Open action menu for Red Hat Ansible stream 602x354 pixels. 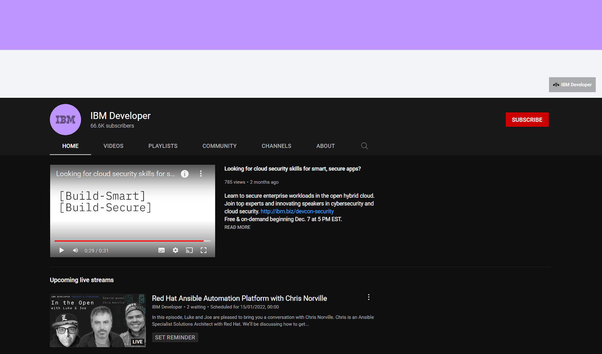click(369, 297)
